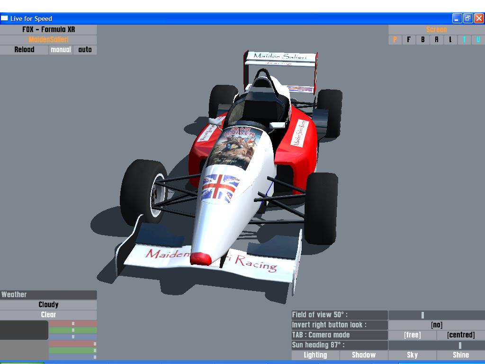Close the Live for Speed window

click(479, 18)
